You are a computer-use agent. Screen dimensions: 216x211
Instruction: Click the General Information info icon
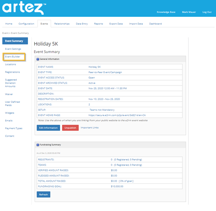pos(38,59)
